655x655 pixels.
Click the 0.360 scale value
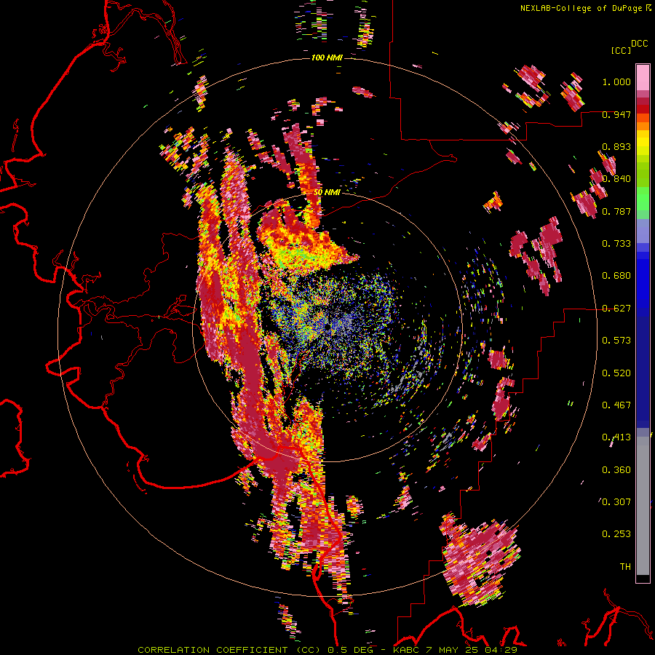tap(616, 470)
